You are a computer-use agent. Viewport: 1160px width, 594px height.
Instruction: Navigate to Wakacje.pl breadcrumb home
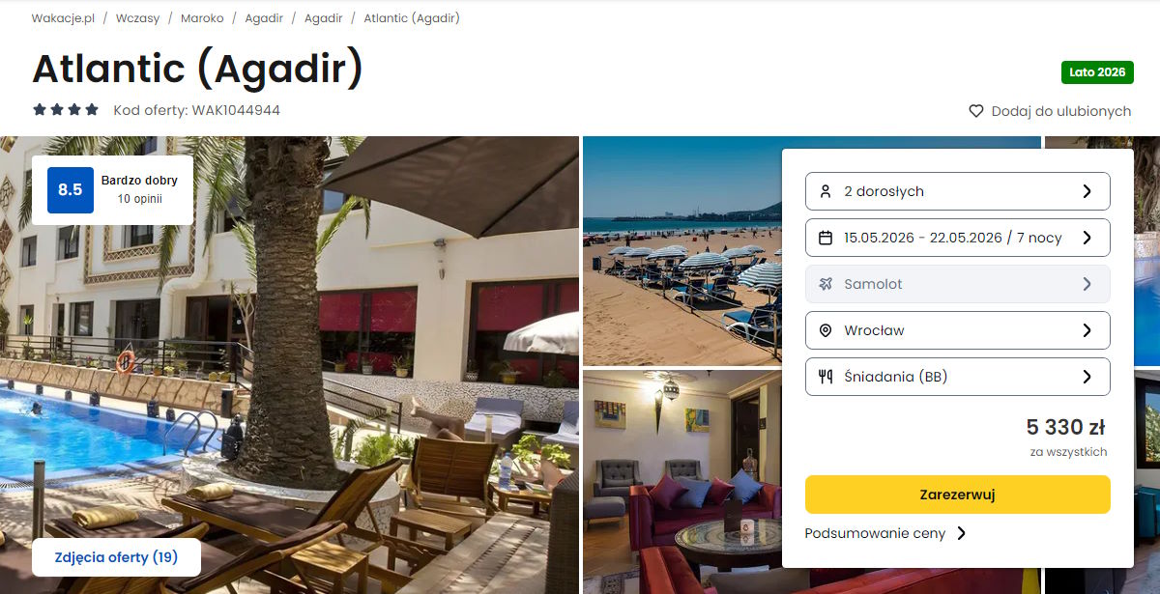coord(63,18)
